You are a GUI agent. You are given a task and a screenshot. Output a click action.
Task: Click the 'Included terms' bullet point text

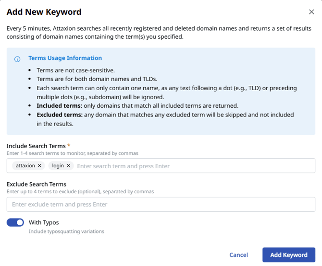pyautogui.click(x=137, y=106)
